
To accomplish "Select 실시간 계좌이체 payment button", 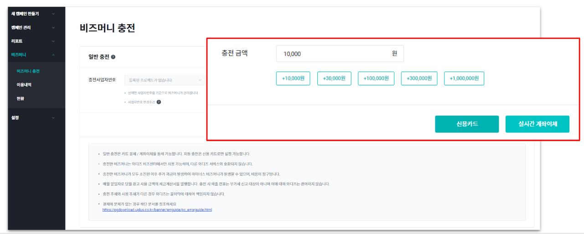I will [x=537, y=124].
